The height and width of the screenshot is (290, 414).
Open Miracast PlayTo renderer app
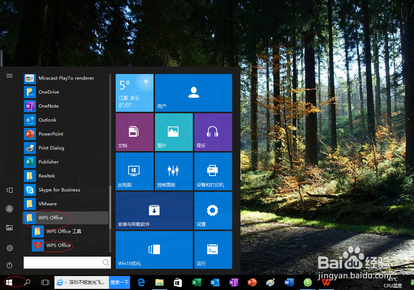[x=66, y=78]
